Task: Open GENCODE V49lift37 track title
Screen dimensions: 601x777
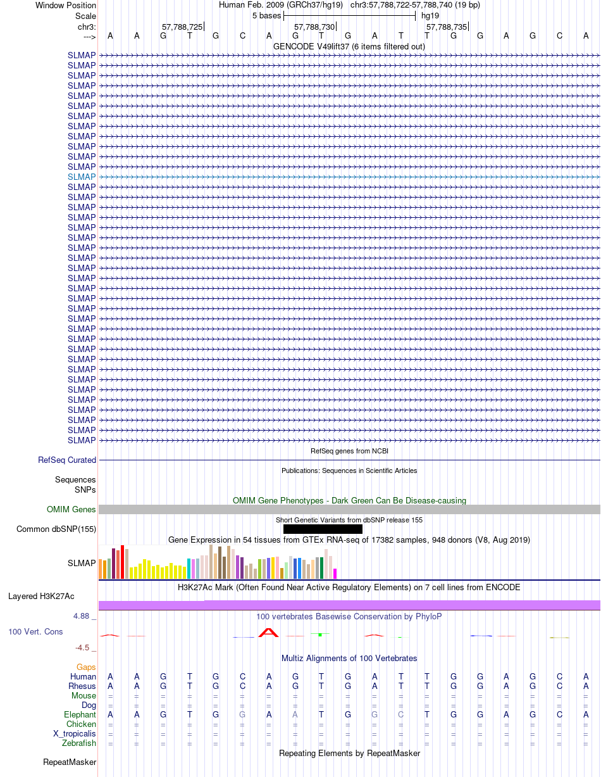Action: 349,47
